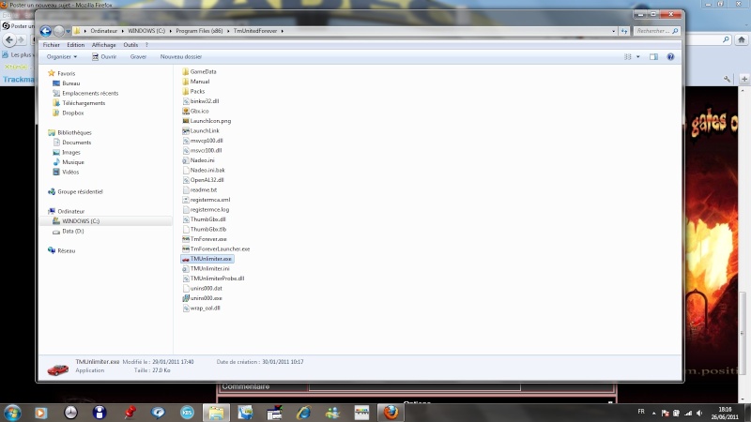Open the view options dropdown arrow
The height and width of the screenshot is (422, 751).
tap(638, 57)
